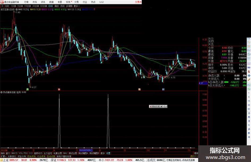Image resolution: width=251 pixels, height=162 pixels.
Task: Click the 中小 index in status bar
Action: (x=101, y=160)
